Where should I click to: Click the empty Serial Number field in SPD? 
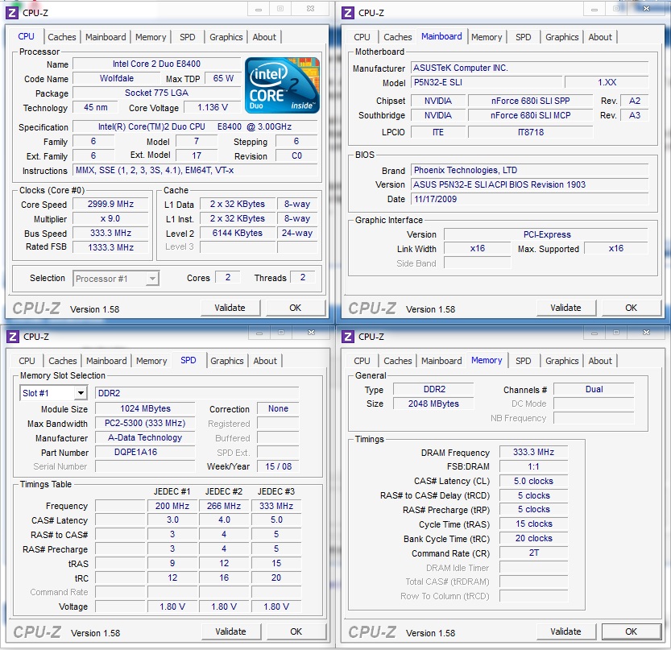[x=144, y=466]
